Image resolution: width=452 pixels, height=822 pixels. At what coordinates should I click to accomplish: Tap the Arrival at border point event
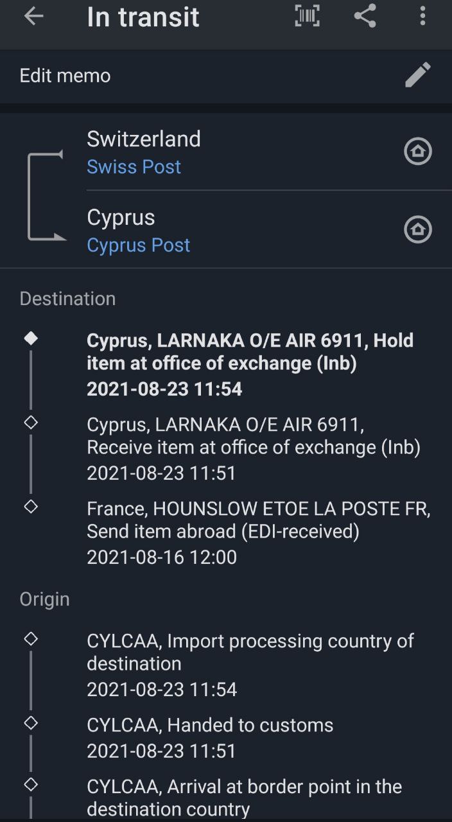click(x=244, y=798)
